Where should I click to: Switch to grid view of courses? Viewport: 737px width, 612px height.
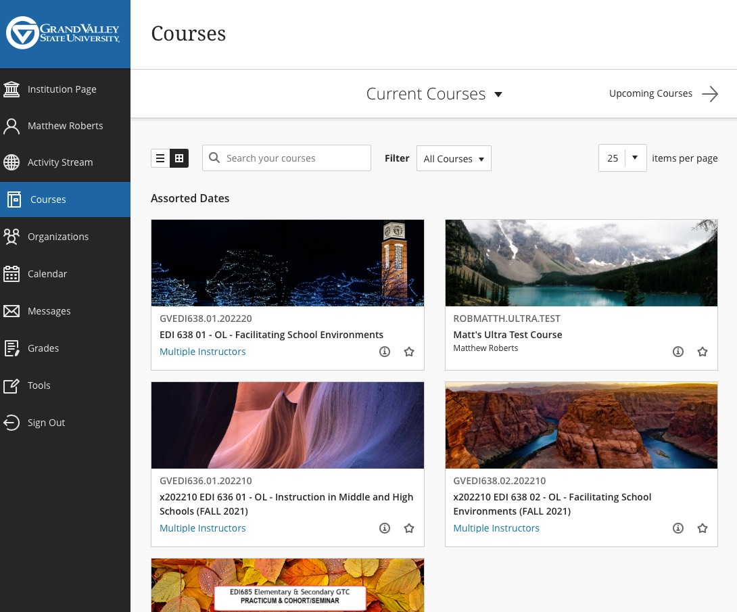(179, 158)
